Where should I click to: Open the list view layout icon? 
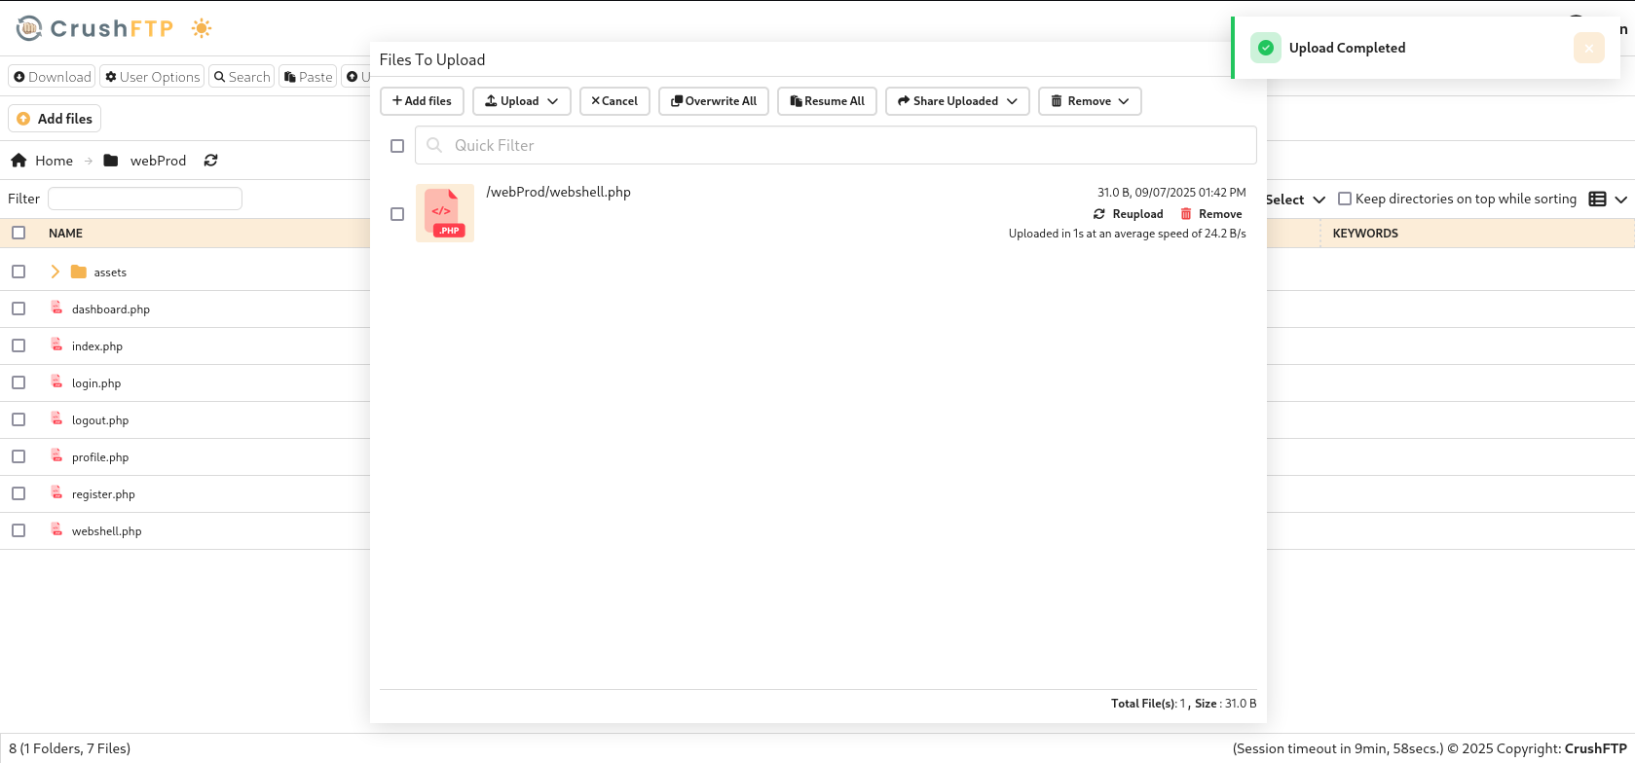pyautogui.click(x=1597, y=199)
